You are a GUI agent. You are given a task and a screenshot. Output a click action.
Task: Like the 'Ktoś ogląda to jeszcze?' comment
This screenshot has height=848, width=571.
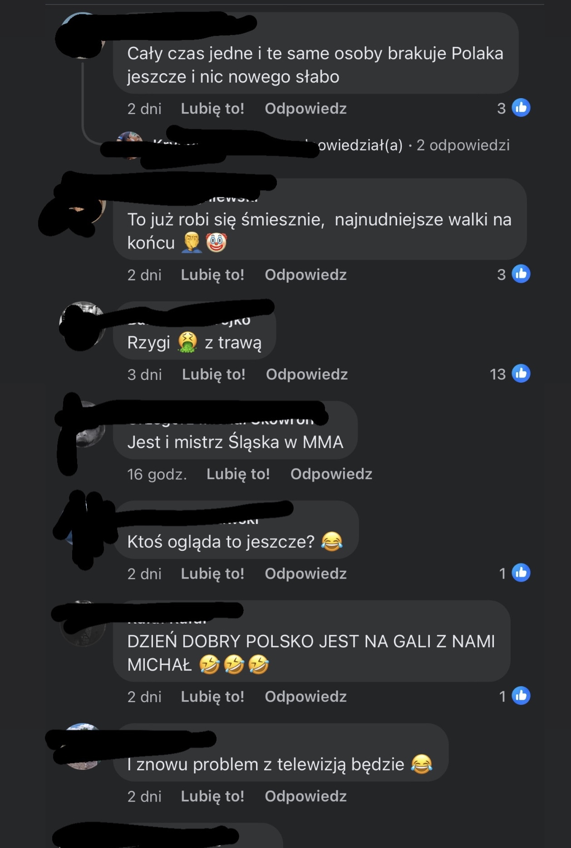pyautogui.click(x=212, y=573)
